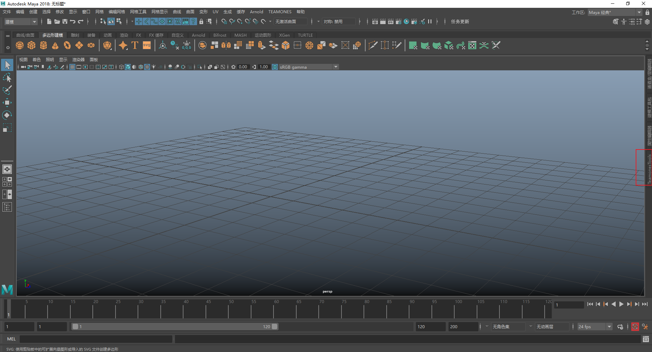Pick the Rotate tool in toolbox
This screenshot has width=652, height=352.
(x=7, y=115)
